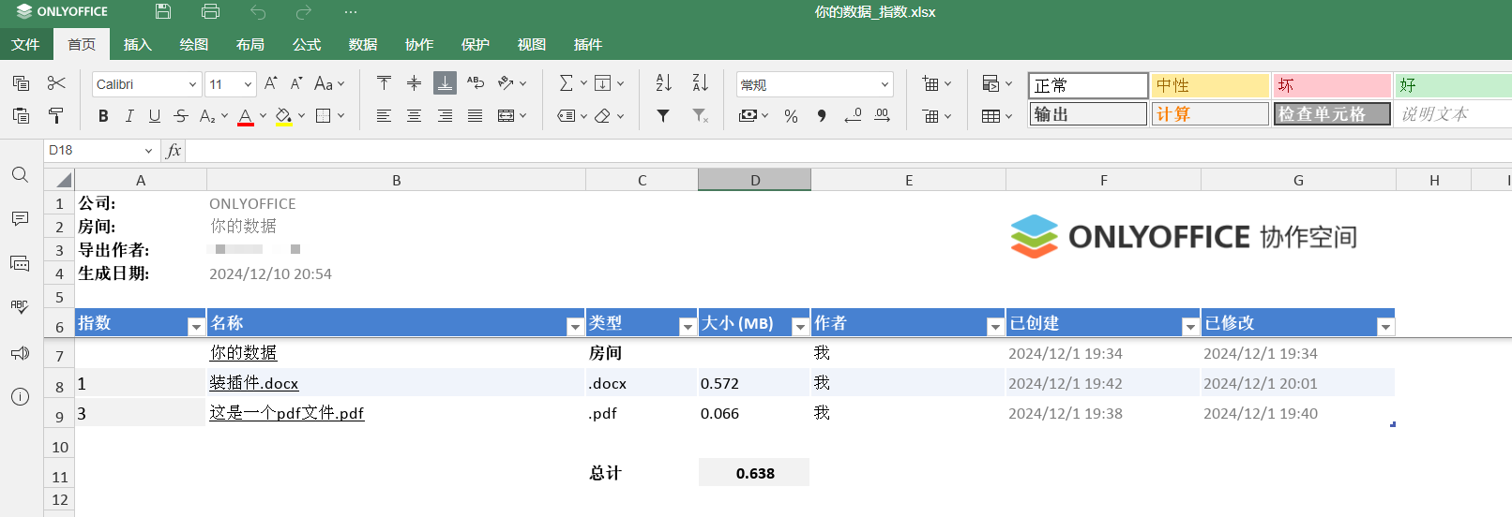Toggle italic formatting
The image size is (1512, 517).
click(x=129, y=116)
